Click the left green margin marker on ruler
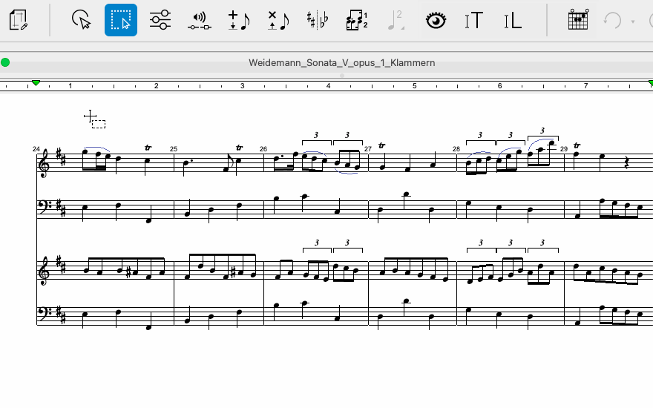653x408 pixels. coord(35,82)
